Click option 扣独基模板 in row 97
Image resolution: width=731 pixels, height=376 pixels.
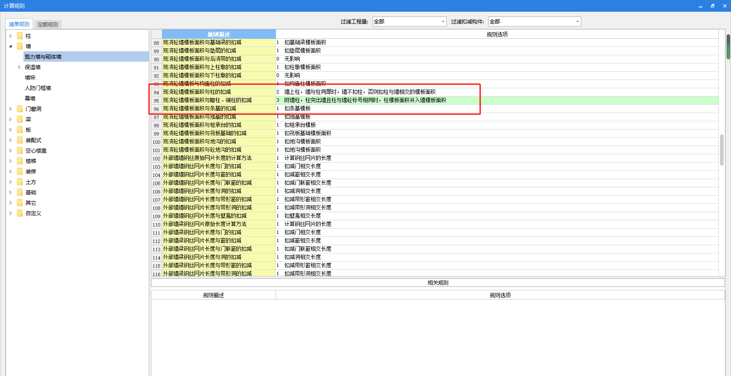pyautogui.click(x=298, y=117)
